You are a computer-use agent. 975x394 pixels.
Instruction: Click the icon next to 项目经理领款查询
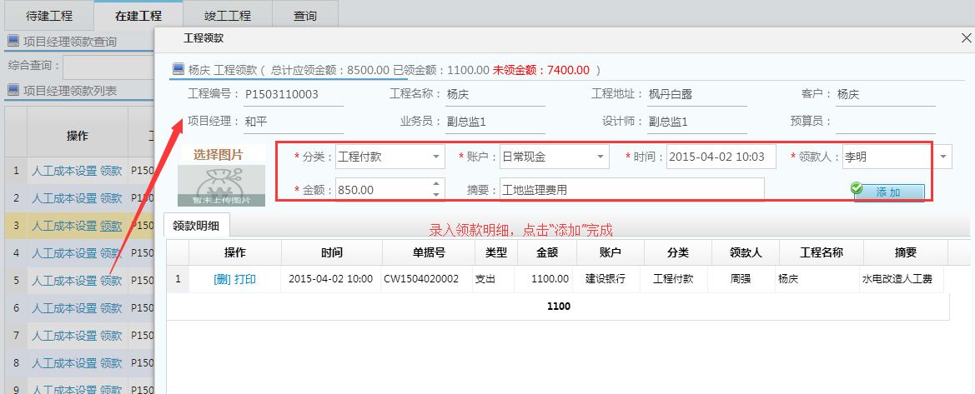(13, 42)
